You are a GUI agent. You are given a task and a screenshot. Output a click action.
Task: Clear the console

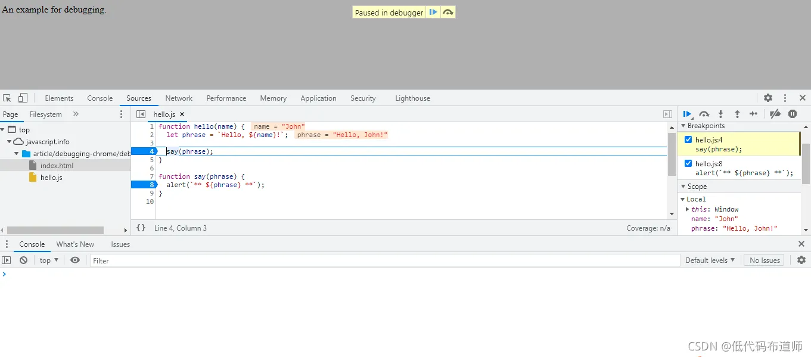[23, 260]
